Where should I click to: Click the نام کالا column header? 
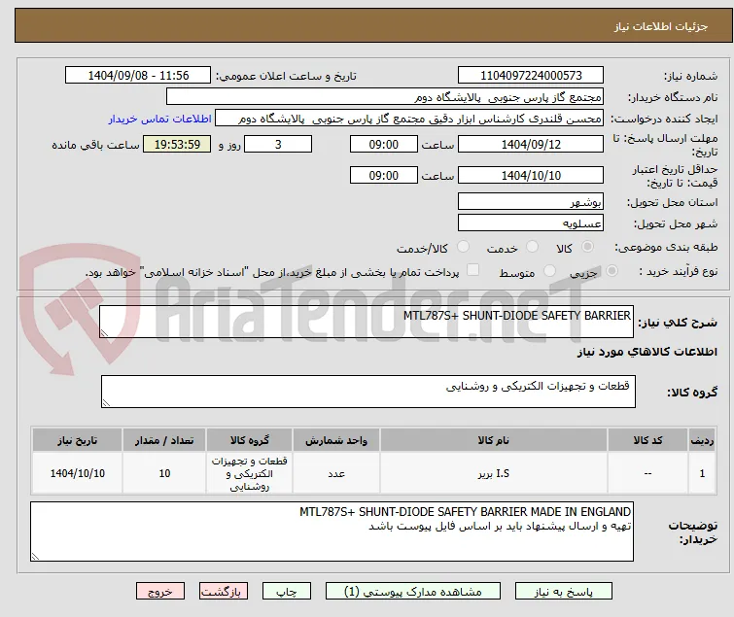(x=494, y=440)
